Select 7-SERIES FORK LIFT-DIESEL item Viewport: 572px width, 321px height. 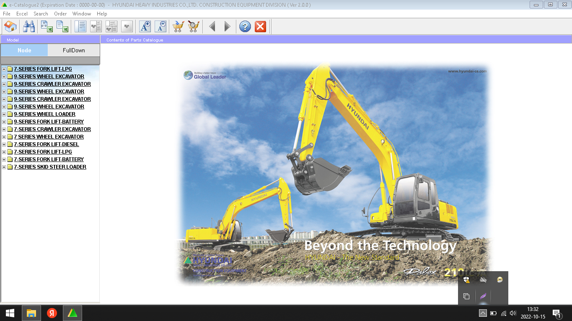[x=46, y=144]
